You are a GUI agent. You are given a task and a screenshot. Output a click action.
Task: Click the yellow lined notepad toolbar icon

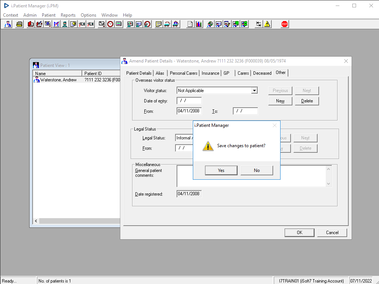click(x=158, y=24)
